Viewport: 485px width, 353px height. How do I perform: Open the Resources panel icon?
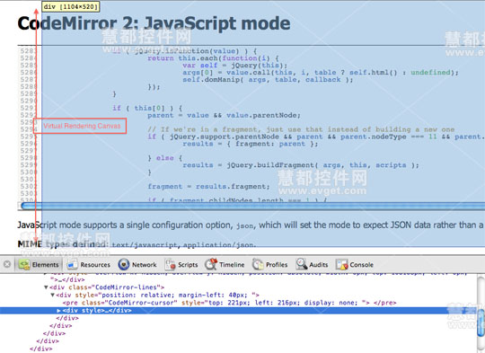(73, 264)
